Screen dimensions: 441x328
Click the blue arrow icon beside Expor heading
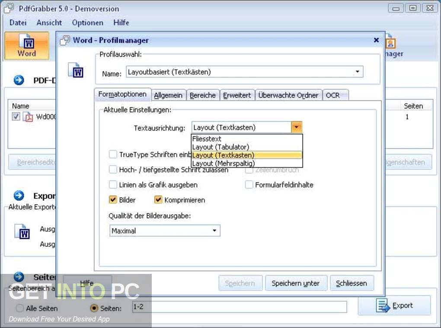click(x=19, y=196)
